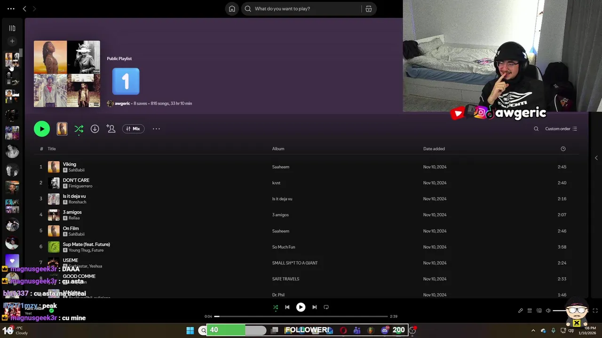The width and height of the screenshot is (602, 338).
Task: Skip to previous track
Action: tap(287, 307)
